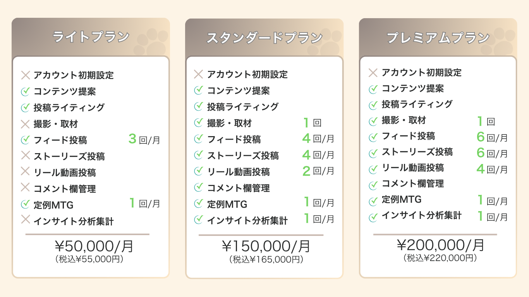Click check icon beside スタンダードプラン コメント欄管理

point(198,188)
